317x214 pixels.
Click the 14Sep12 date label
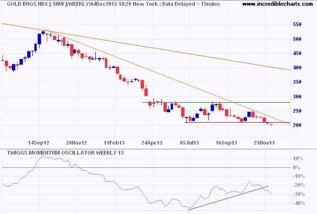(39, 143)
